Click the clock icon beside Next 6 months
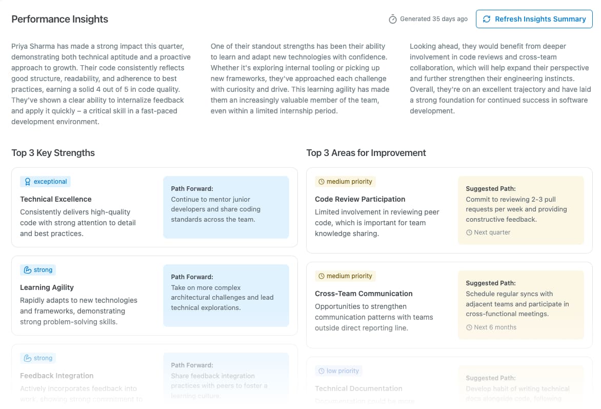Viewport: 601px width, 409px height. (x=468, y=327)
